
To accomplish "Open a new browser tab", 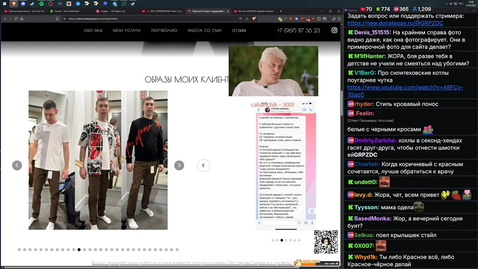I will [x=281, y=11].
